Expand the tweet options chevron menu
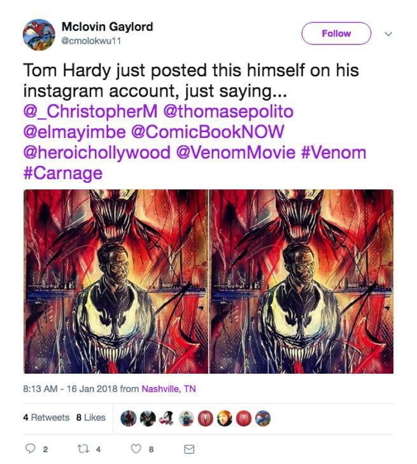This screenshot has width=417, height=464. coord(388,34)
